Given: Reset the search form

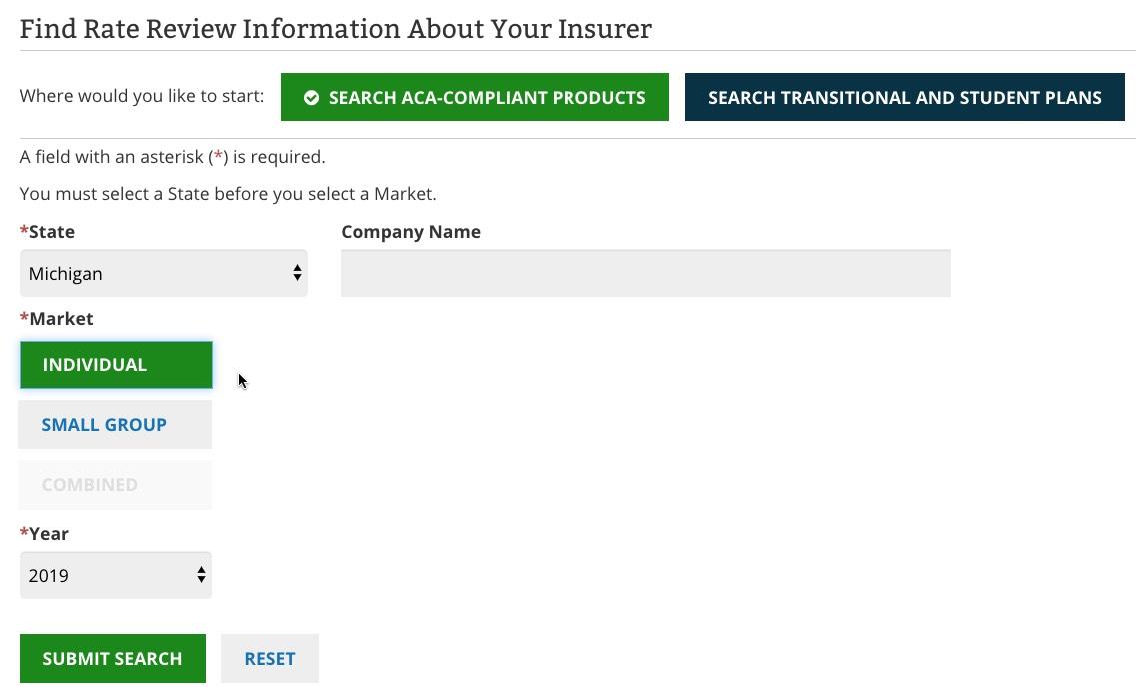Looking at the screenshot, I should [x=270, y=659].
